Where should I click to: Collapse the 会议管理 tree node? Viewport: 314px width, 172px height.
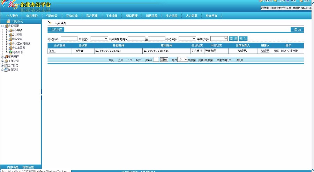pos(2,26)
